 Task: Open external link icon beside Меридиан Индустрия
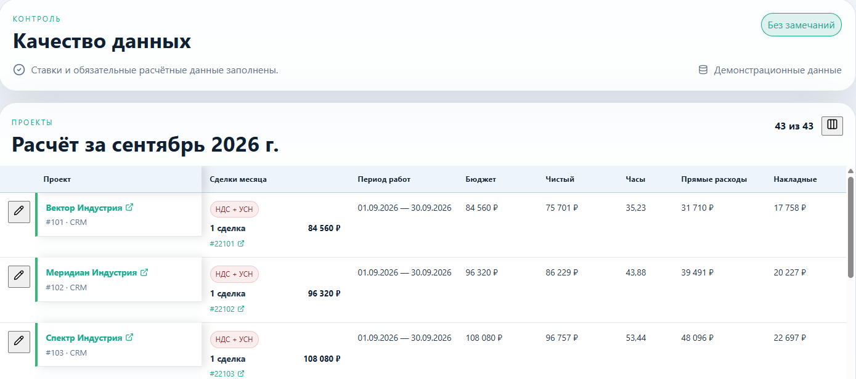tap(144, 272)
